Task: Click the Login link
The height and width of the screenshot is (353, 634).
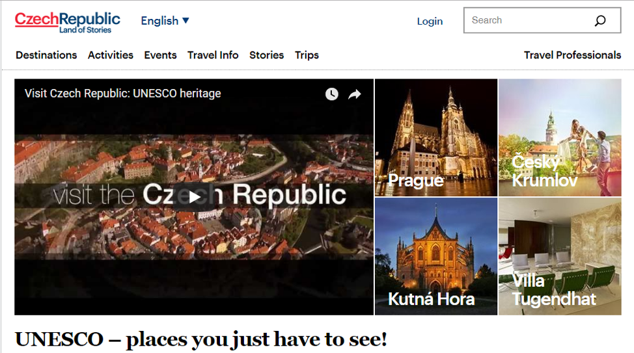Action: point(430,21)
